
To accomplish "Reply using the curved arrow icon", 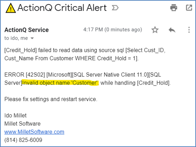I will pyautogui.click(x=172, y=30).
